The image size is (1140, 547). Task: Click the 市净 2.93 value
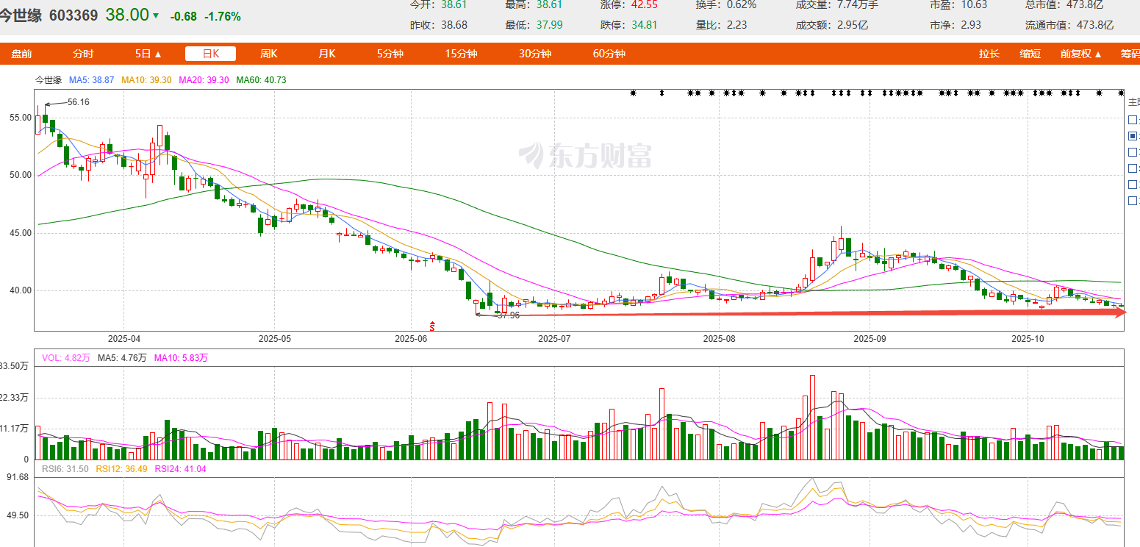click(x=971, y=25)
